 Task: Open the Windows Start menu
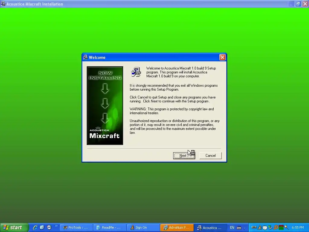click(14, 227)
